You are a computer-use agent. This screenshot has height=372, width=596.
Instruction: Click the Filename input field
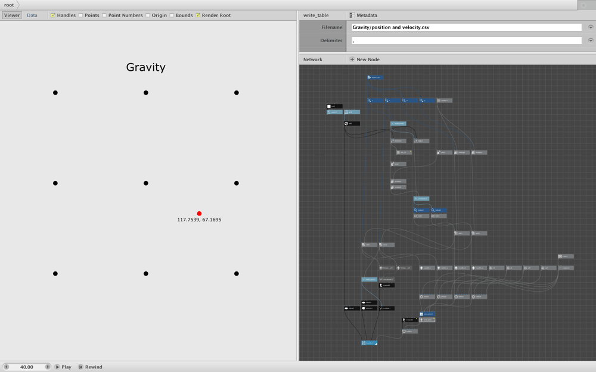(467, 27)
